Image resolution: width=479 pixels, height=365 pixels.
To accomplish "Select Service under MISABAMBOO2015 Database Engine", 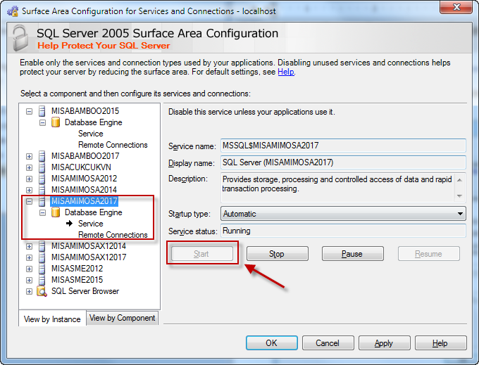I will [91, 134].
